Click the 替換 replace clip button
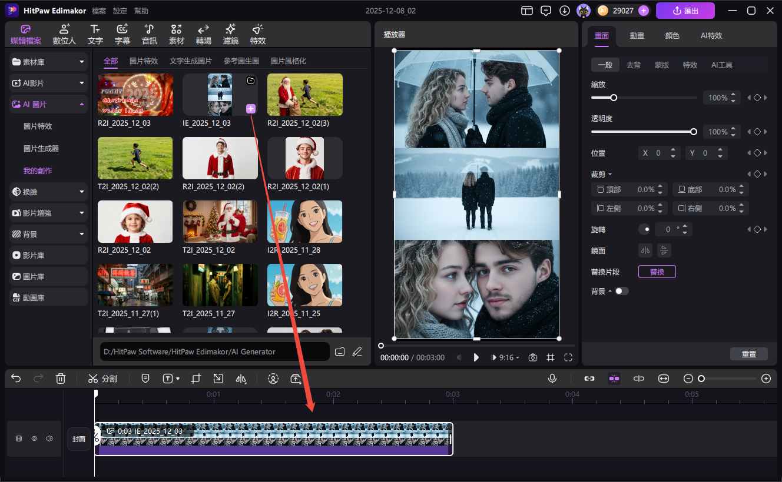The image size is (782, 482). 657,272
